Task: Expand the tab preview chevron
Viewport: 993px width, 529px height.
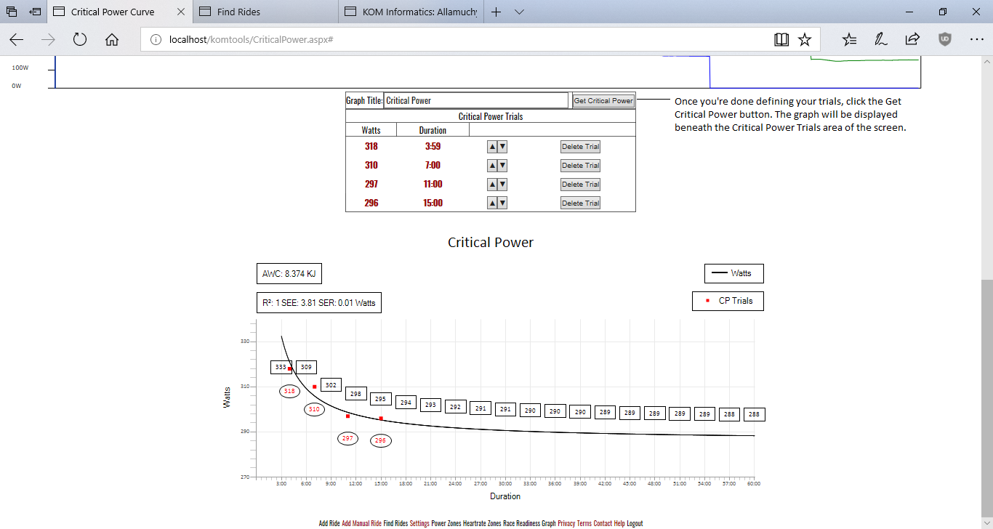Action: (x=519, y=12)
